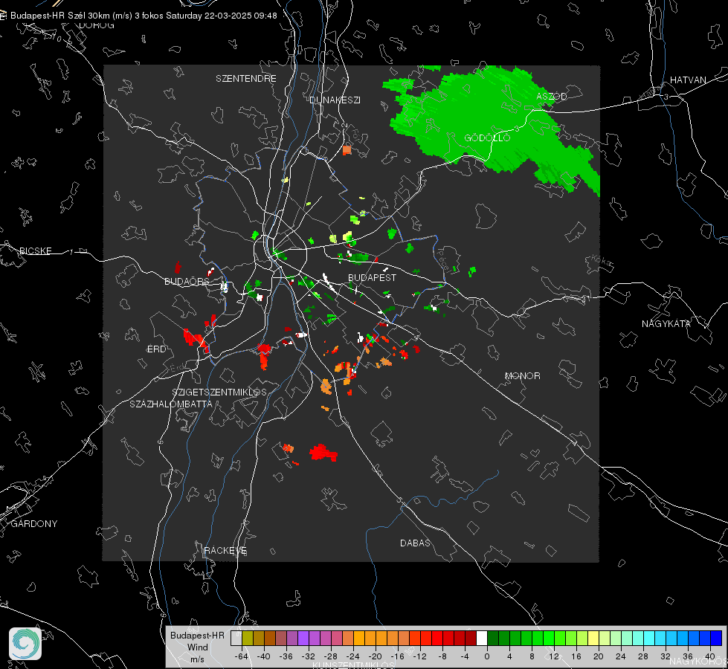This screenshot has width=728, height=669.
Task: Click the BUDAÖRS map label
Action: point(187,282)
